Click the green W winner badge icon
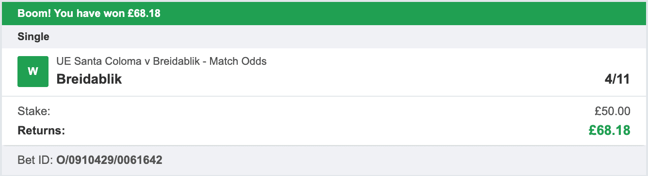The width and height of the screenshot is (648, 176). click(33, 72)
